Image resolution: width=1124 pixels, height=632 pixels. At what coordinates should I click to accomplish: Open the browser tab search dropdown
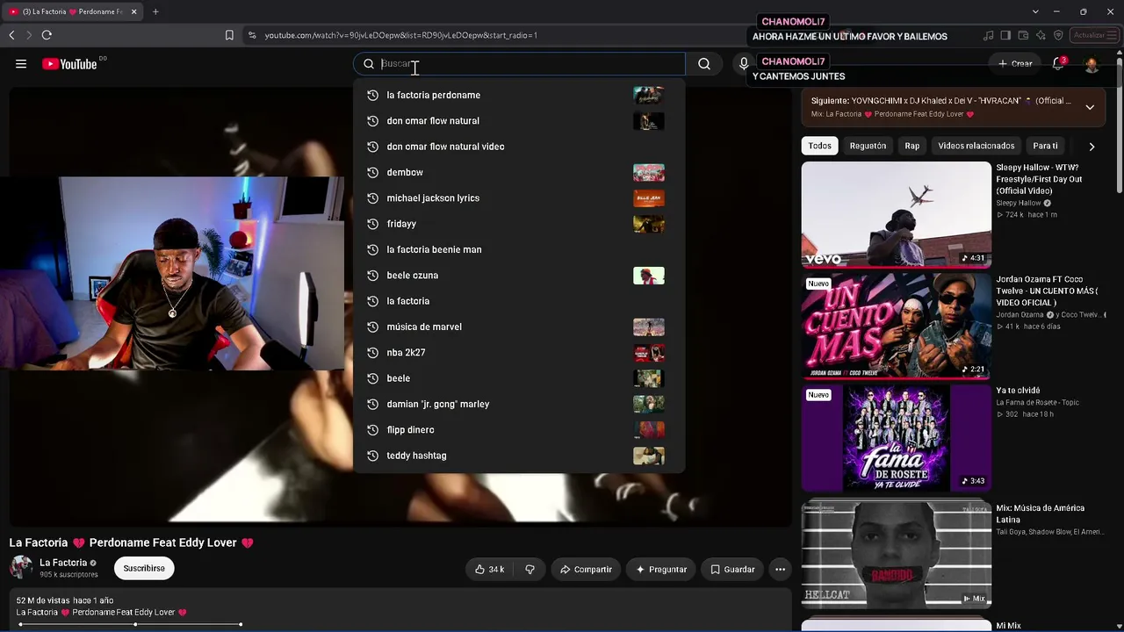click(x=1035, y=11)
